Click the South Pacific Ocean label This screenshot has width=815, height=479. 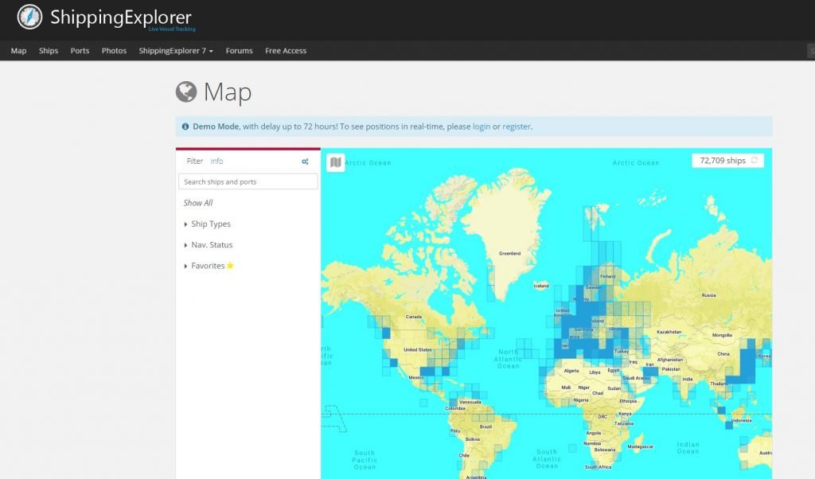(x=365, y=460)
